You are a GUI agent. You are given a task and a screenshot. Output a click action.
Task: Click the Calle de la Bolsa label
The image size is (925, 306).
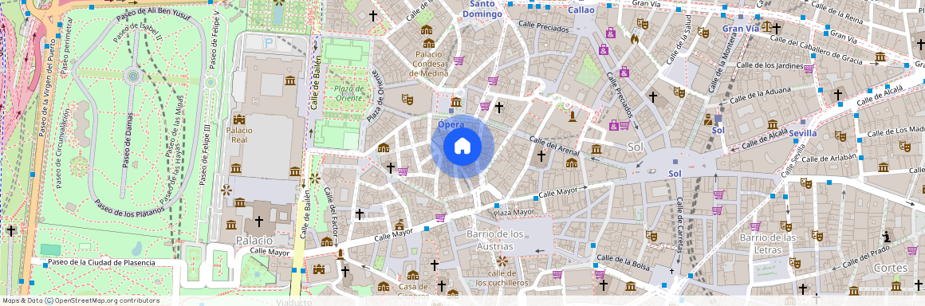coord(623,263)
